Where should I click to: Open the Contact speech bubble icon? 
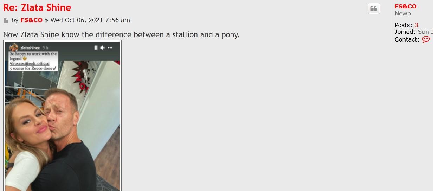tap(426, 39)
